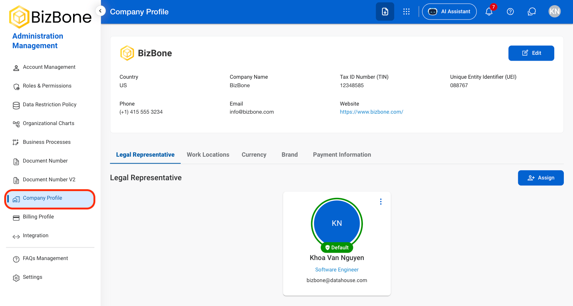Image resolution: width=573 pixels, height=306 pixels.
Task: Open the KN user avatar menu
Action: pos(555,11)
